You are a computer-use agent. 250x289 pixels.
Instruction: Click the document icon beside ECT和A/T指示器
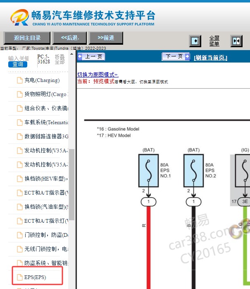pos(20,193)
